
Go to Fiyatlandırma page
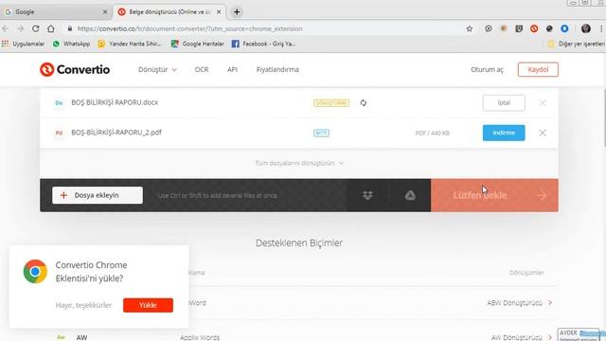point(277,69)
